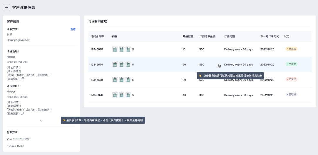Click the 订阅订单金额 column header
318x155 pixels.
point(207,36)
